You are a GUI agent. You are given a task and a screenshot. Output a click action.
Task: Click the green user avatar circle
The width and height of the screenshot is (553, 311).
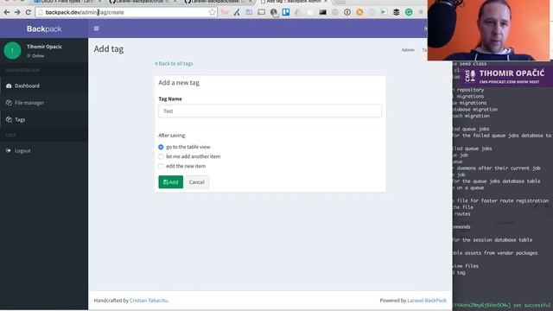point(12,50)
